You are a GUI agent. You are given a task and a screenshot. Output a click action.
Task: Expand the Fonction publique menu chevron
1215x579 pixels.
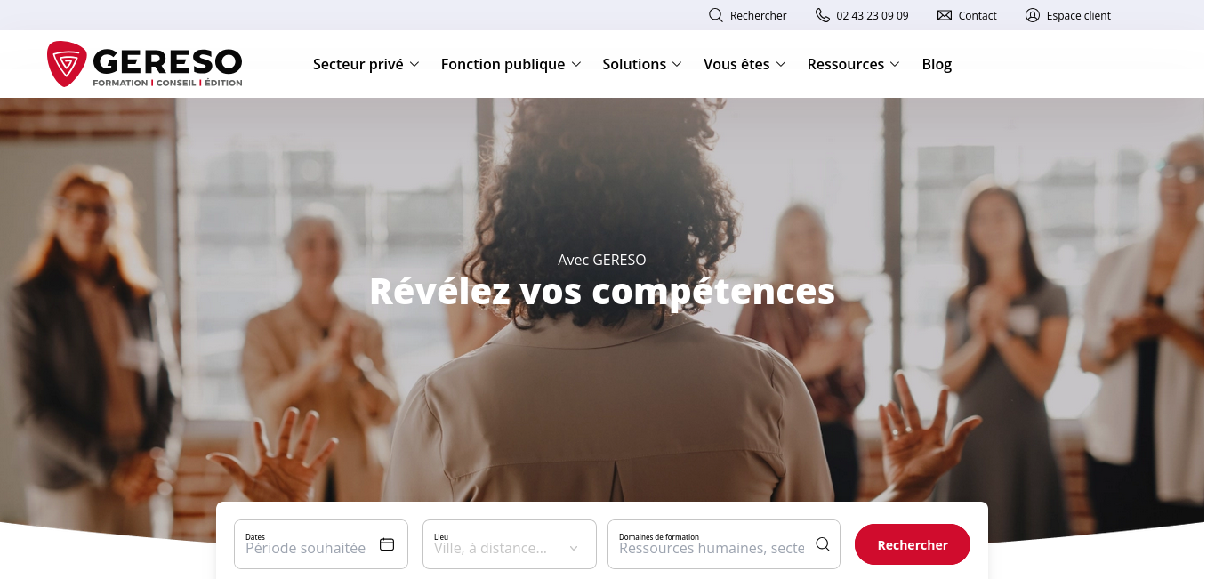tap(576, 64)
